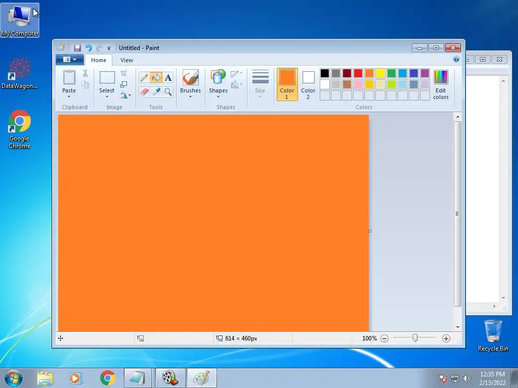This screenshot has height=388, width=518.
Task: Open the Rotate or flip dropdown
Action: pos(125,95)
